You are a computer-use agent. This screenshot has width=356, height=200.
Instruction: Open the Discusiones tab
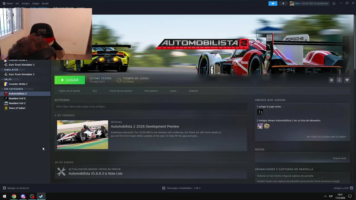151,91
